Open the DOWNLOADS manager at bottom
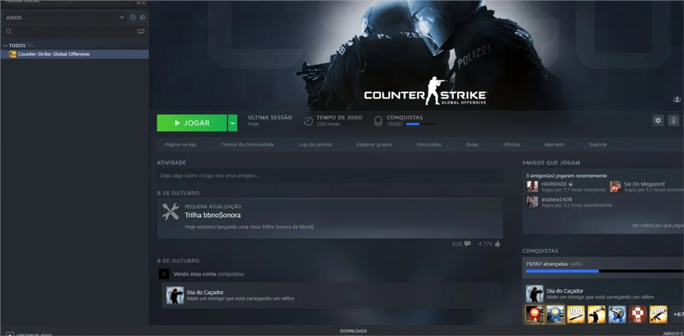Viewport: 684px width, 336px height. [353, 331]
